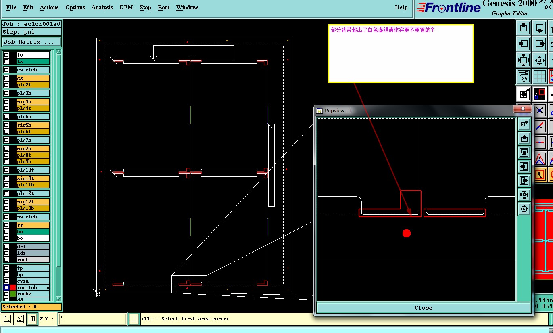Select the 'pln13b' layer name
553x333 pixels.
click(33, 208)
